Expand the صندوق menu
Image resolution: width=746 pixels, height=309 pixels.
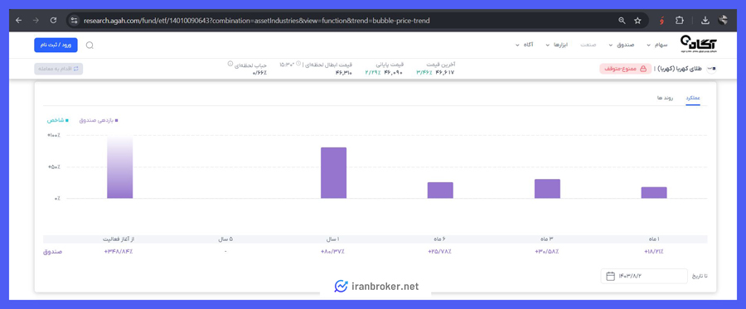coord(622,46)
